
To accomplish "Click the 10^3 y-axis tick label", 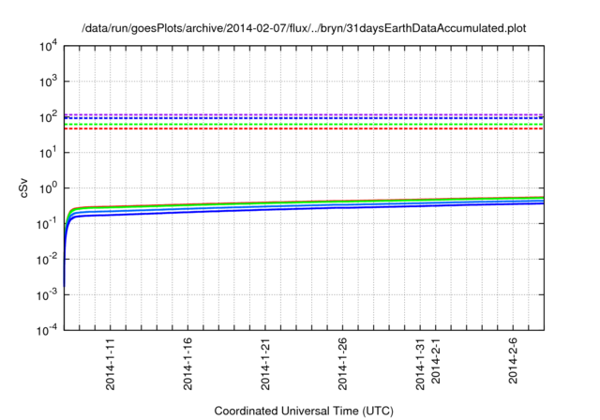I will tap(49, 81).
